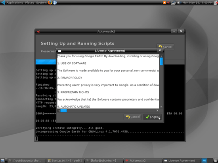Click the I Agree button
The width and height of the screenshot is (218, 163).
tap(152, 117)
